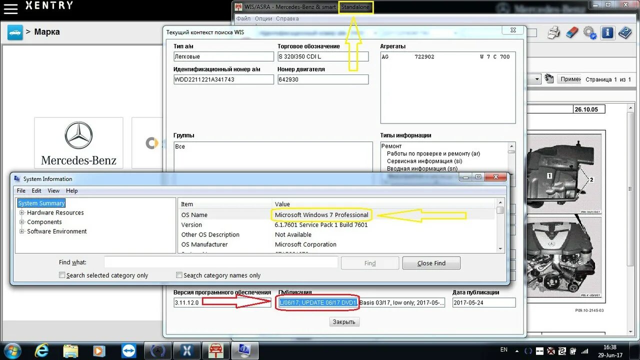Click the disabled Find button
Viewport: 640px width, 360px height.
point(370,263)
